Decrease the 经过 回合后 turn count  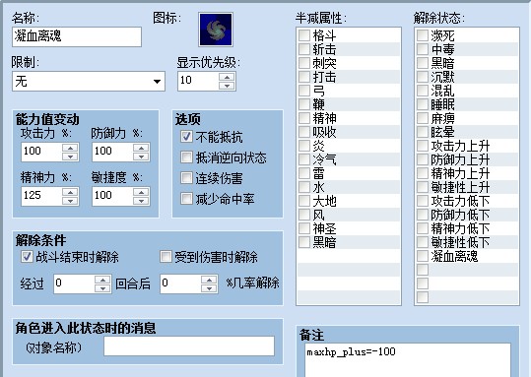(x=102, y=288)
